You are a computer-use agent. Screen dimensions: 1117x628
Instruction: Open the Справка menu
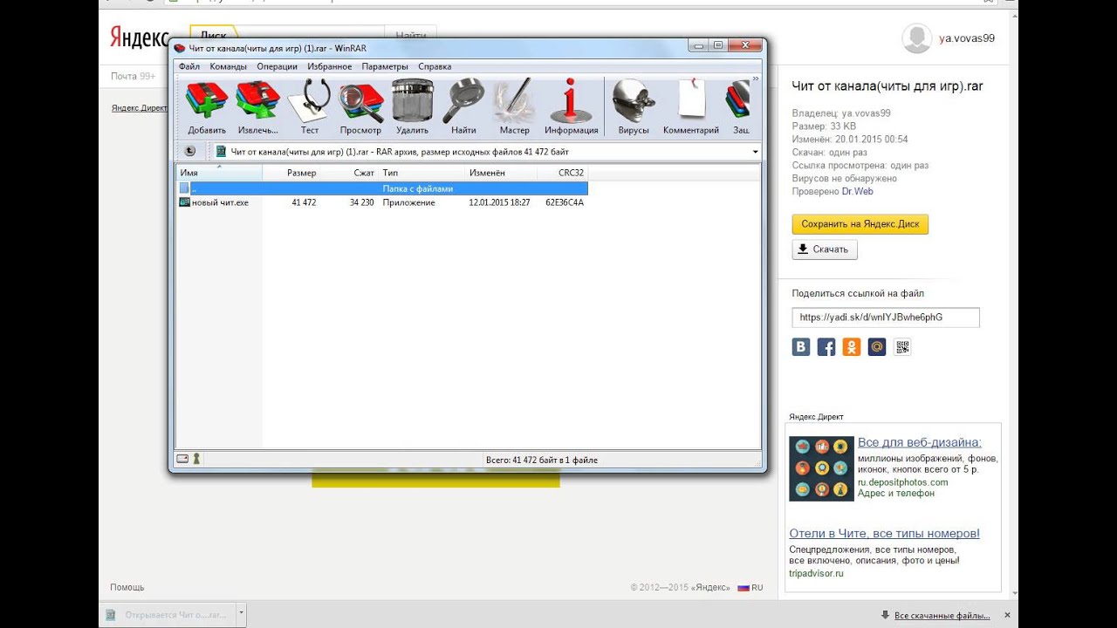[x=435, y=66]
